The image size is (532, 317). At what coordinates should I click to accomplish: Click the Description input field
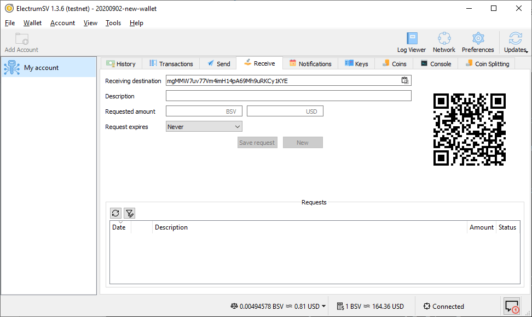pos(288,96)
